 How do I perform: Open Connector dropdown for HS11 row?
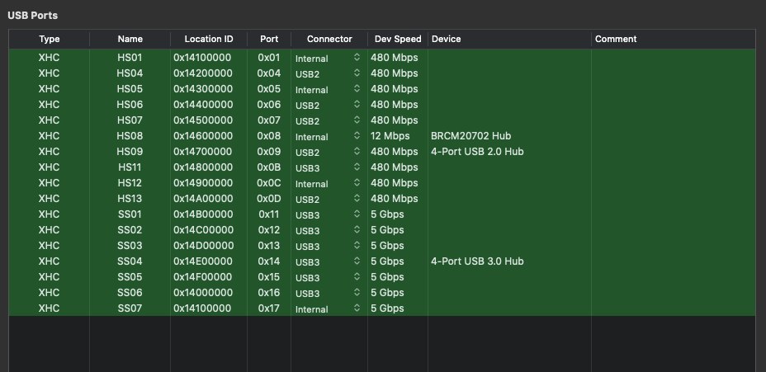coord(328,168)
